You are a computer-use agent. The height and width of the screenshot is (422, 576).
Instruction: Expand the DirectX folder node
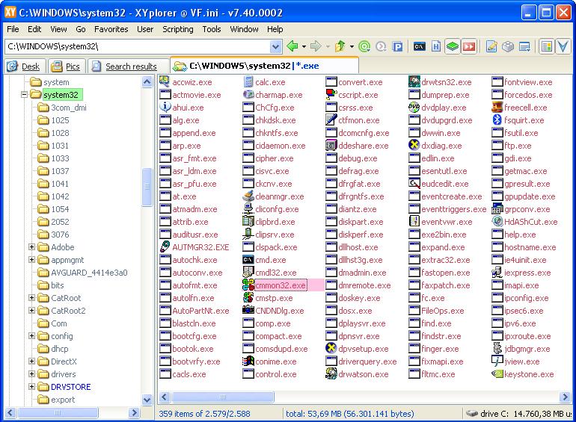31,362
